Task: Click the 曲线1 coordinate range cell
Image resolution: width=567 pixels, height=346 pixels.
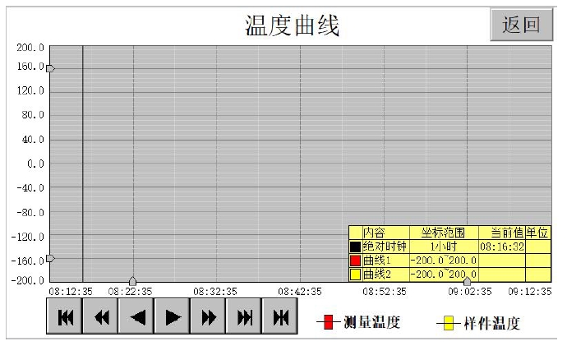Action: click(x=443, y=260)
